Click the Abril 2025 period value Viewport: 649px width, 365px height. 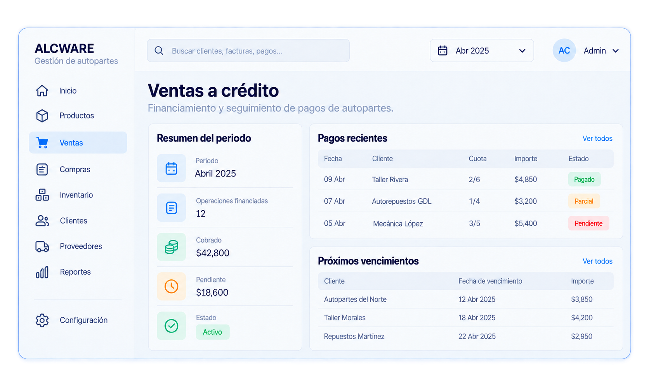(215, 173)
